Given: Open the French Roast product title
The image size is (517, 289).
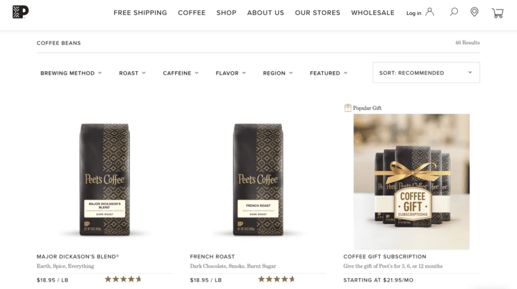Looking at the screenshot, I should click(x=213, y=256).
